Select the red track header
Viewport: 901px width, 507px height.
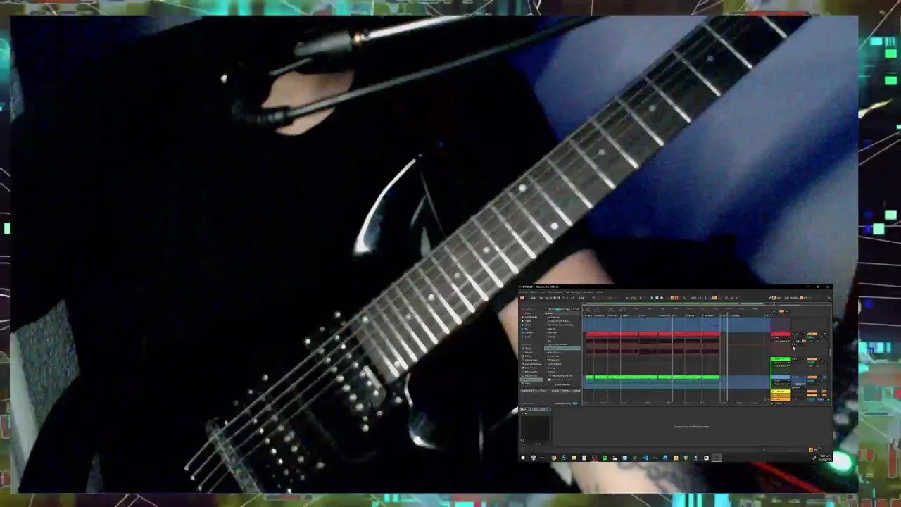[781, 334]
